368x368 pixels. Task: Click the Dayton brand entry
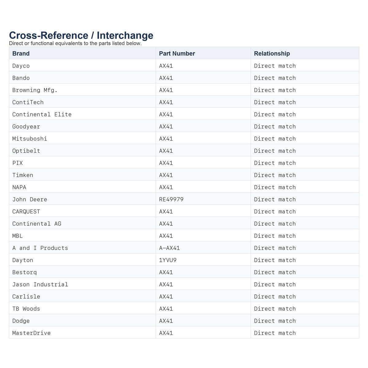point(23,260)
